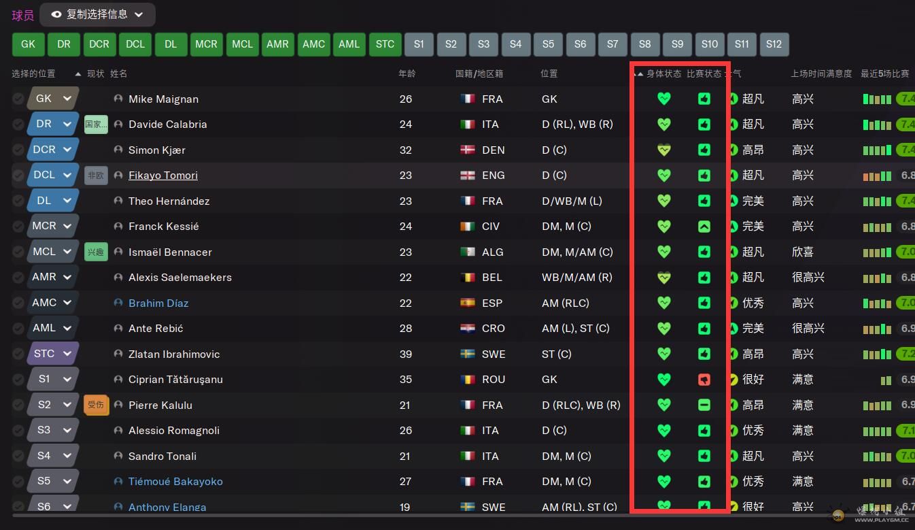The height and width of the screenshot is (530, 915).
Task: Open Fikayo Tomori's player profile link
Action: pyautogui.click(x=163, y=176)
